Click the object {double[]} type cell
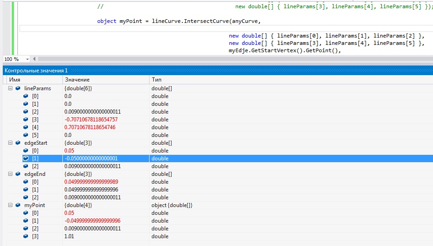 click(172, 205)
